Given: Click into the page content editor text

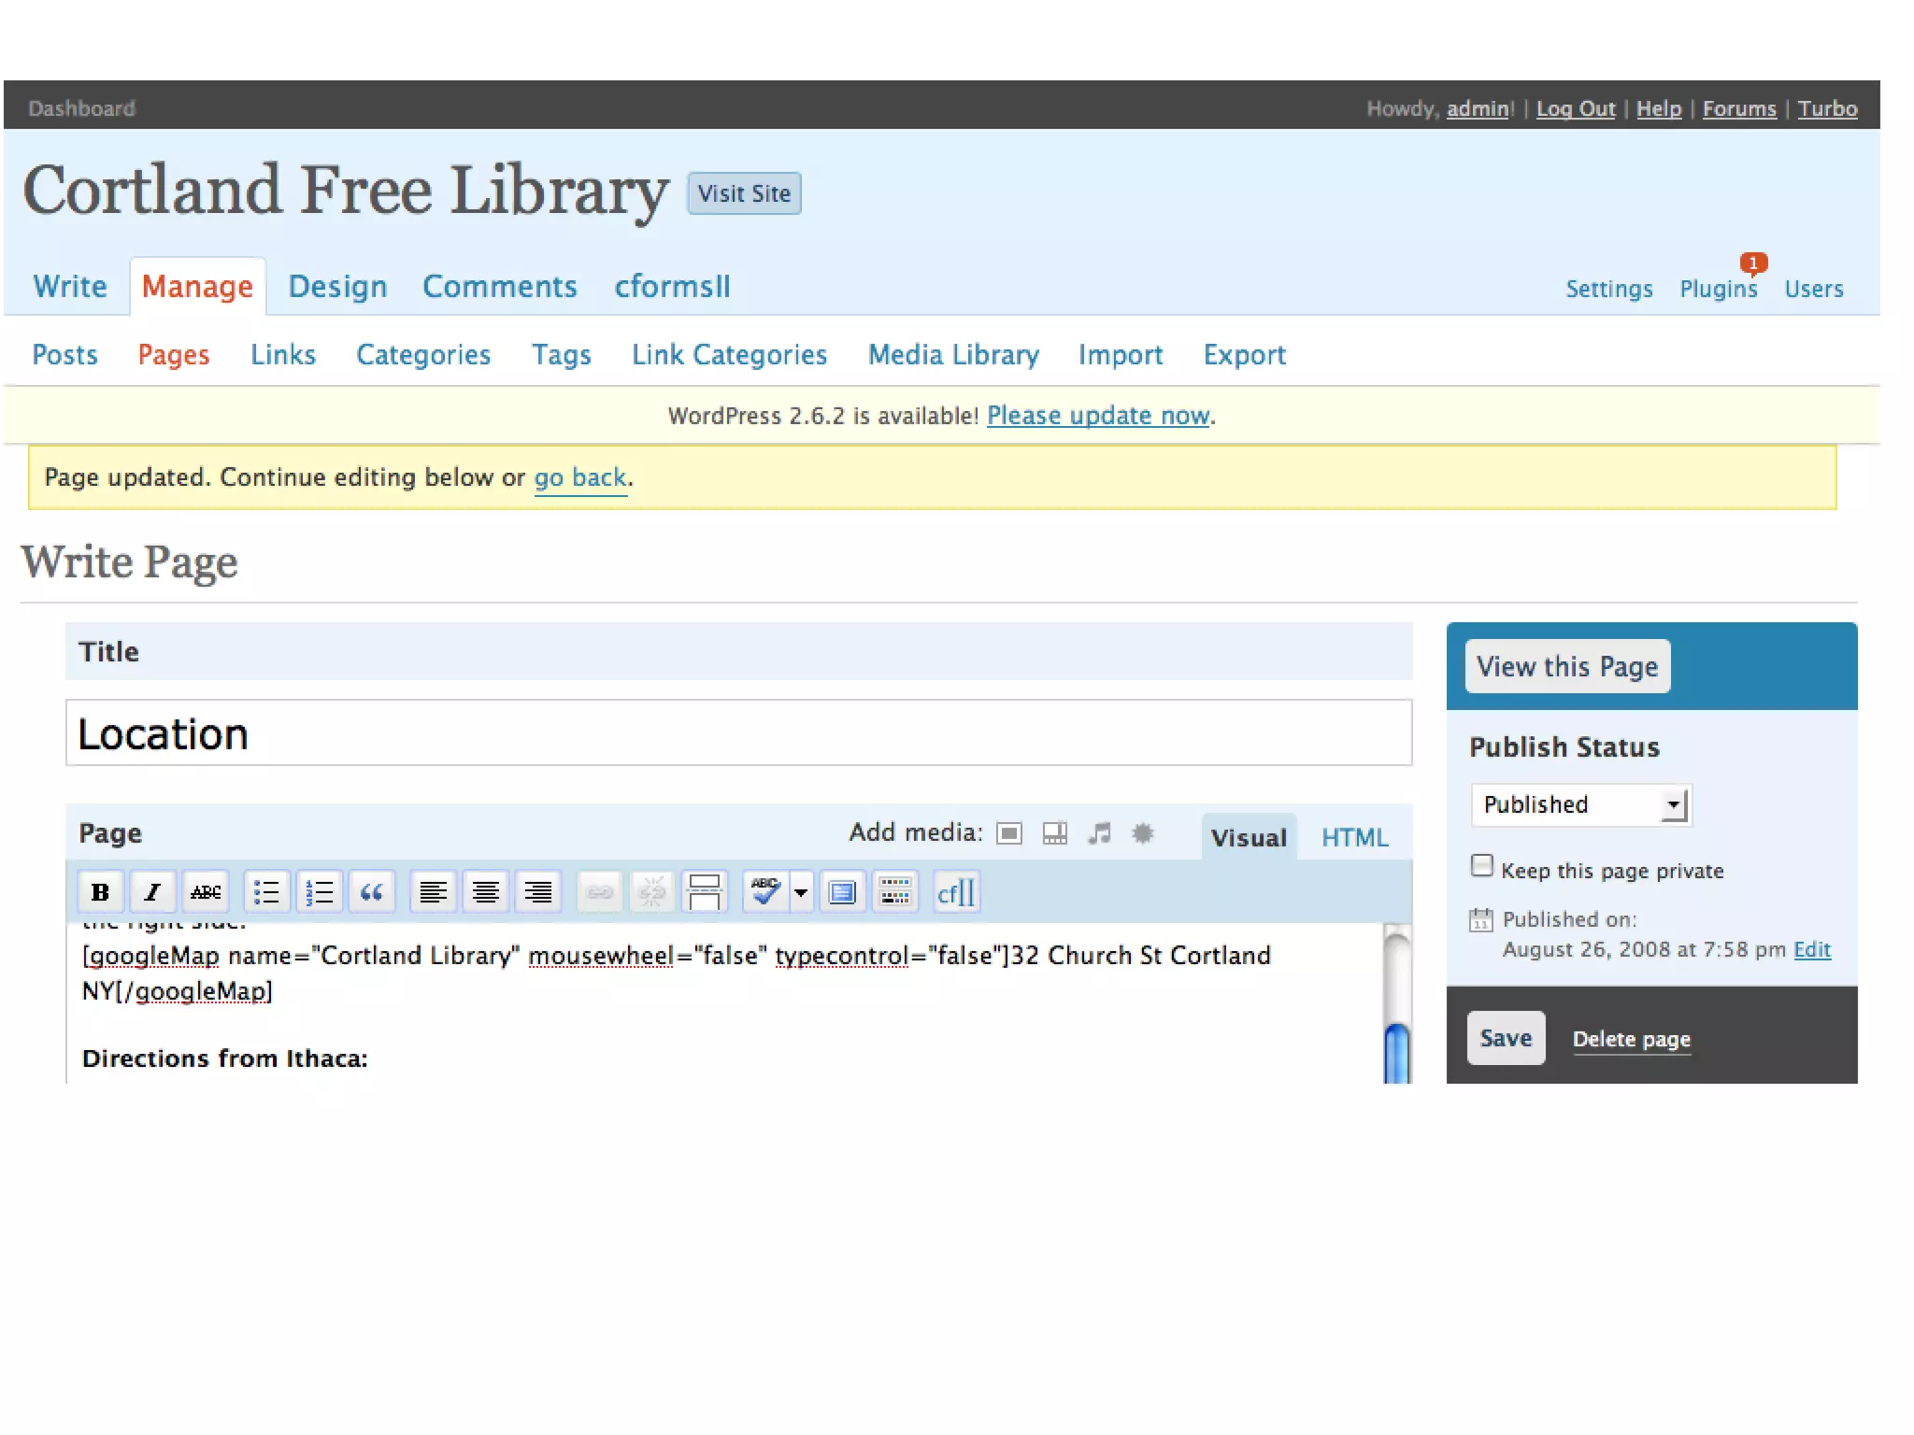Looking at the screenshot, I should 724,1003.
